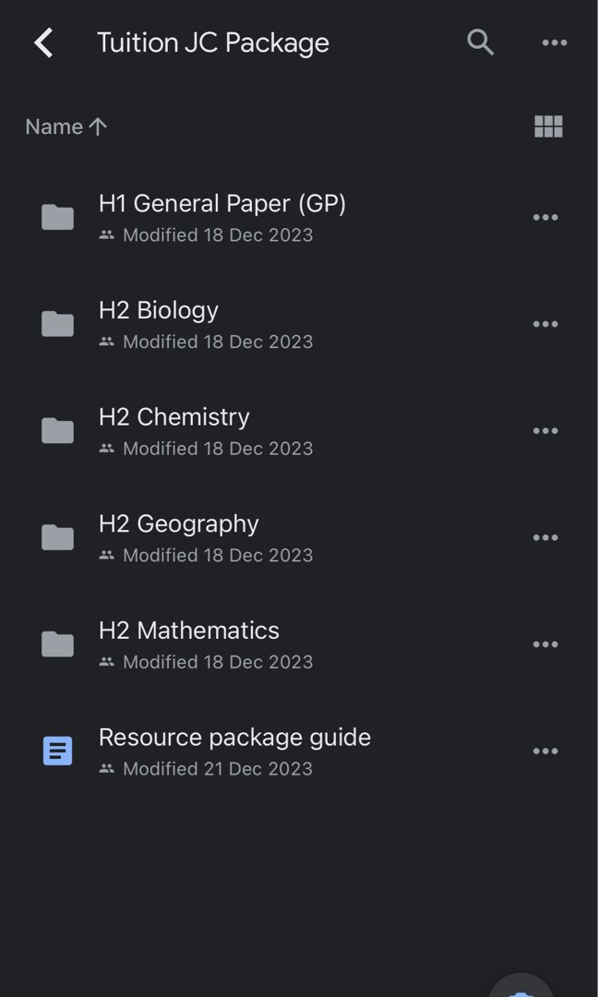
Task: Tap the back arrow to leave this folder
Action: (42, 42)
